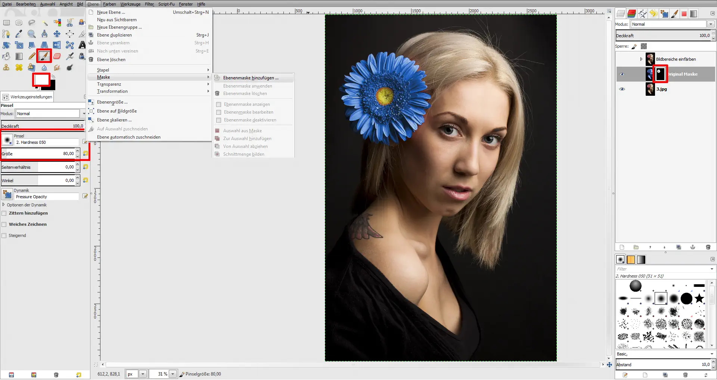Expand the Bildbereiche einfärben layer group

pos(642,59)
